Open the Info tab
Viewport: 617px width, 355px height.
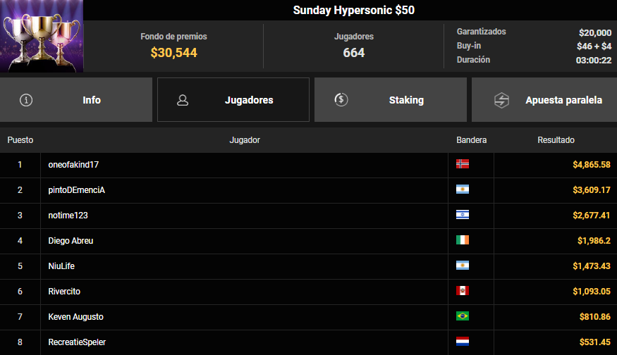pos(76,99)
